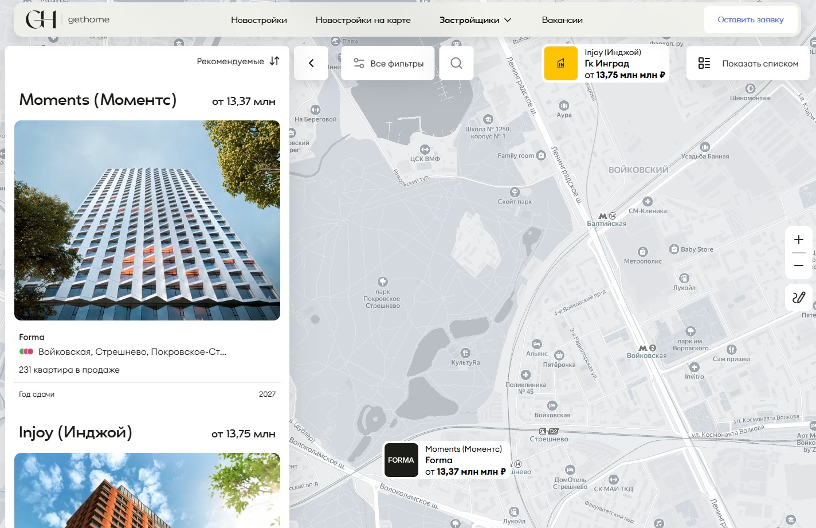Go to Новостройки на карте
816x528 pixels.
[x=363, y=20]
